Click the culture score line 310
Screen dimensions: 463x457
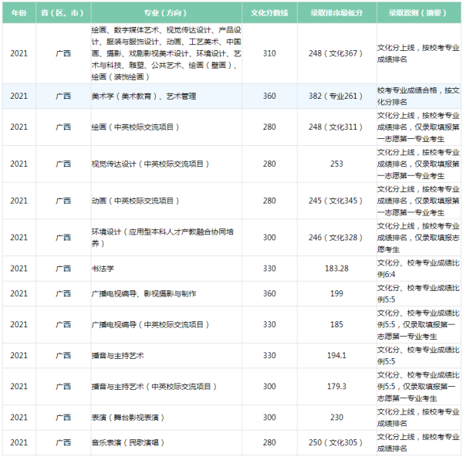pyautogui.click(x=269, y=53)
